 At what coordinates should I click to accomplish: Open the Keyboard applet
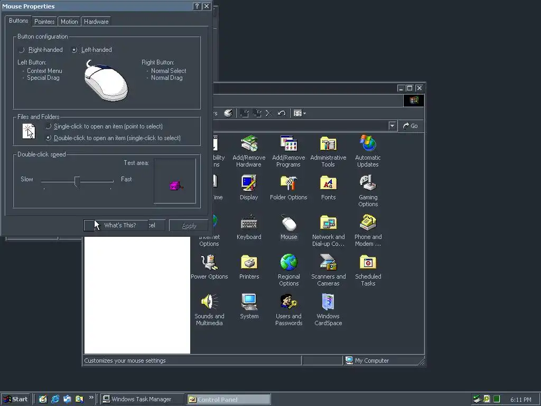click(249, 227)
